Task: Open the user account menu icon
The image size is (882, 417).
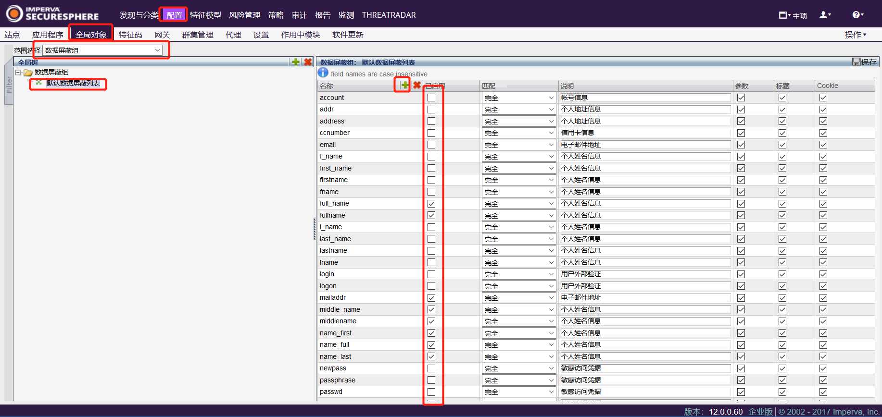Action: point(825,15)
